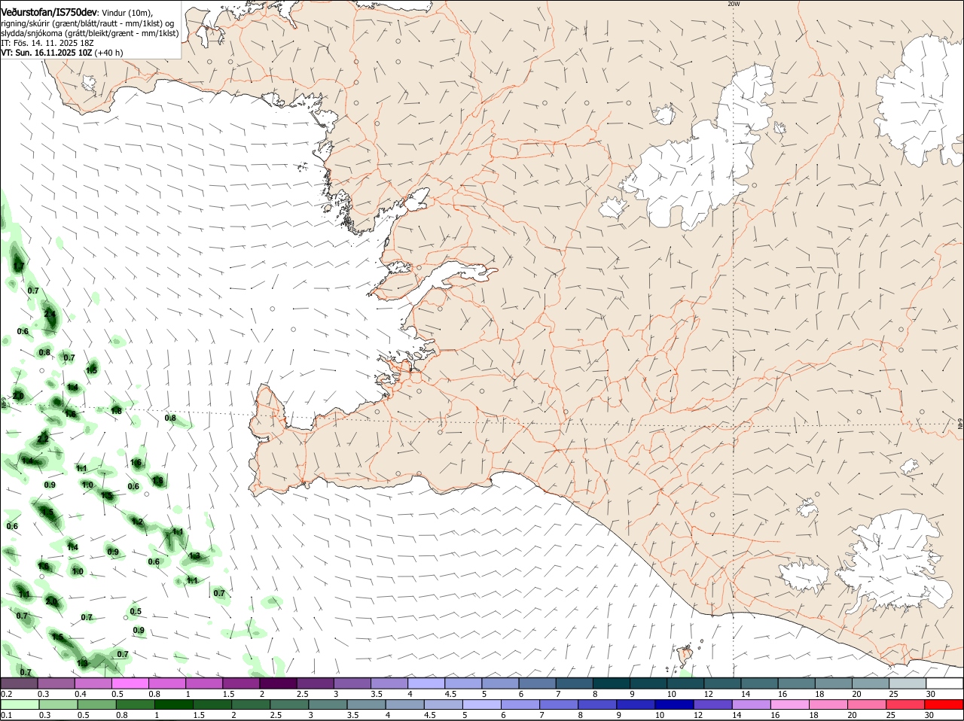Click the Veðurstofan/IS750dev map title
Image resolution: width=964 pixels, height=721 pixels.
coord(49,12)
